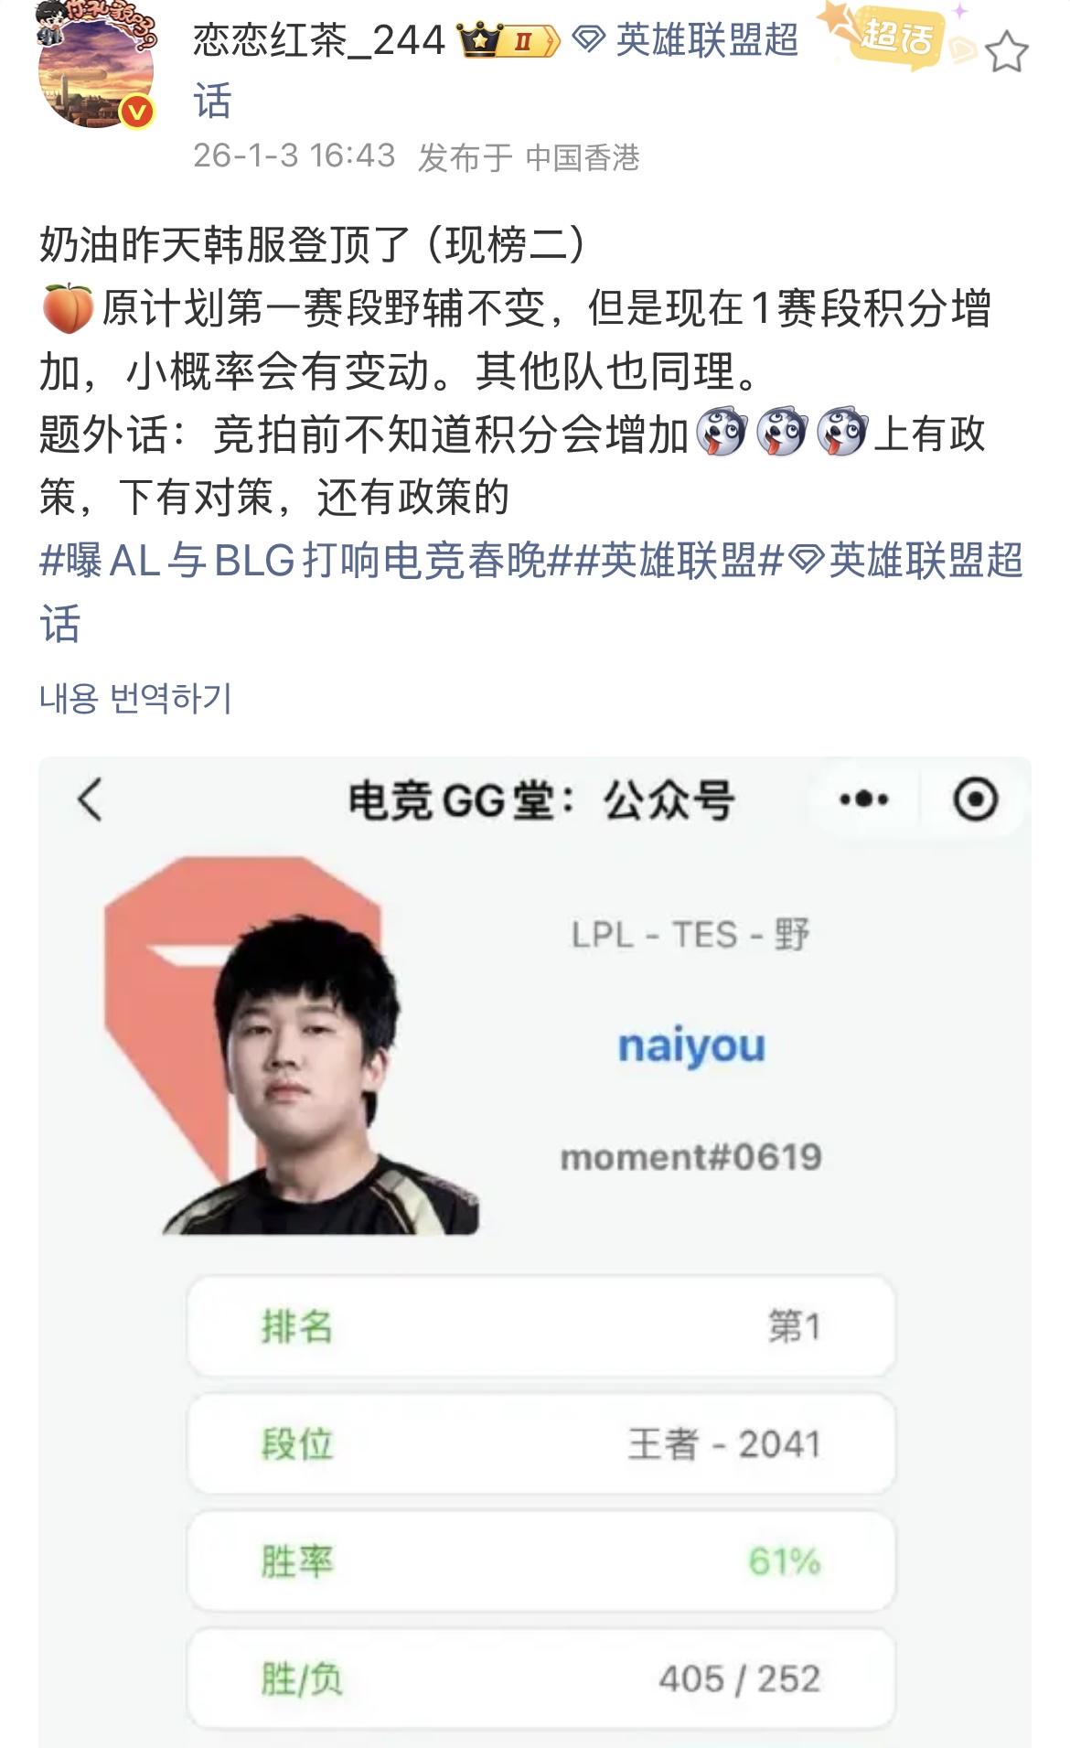Open the naiyou player photo

tap(293, 1045)
